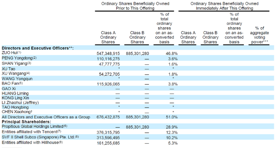Click the Principal Shareholders section heading
This screenshot has height=148, width=275.
26,122
